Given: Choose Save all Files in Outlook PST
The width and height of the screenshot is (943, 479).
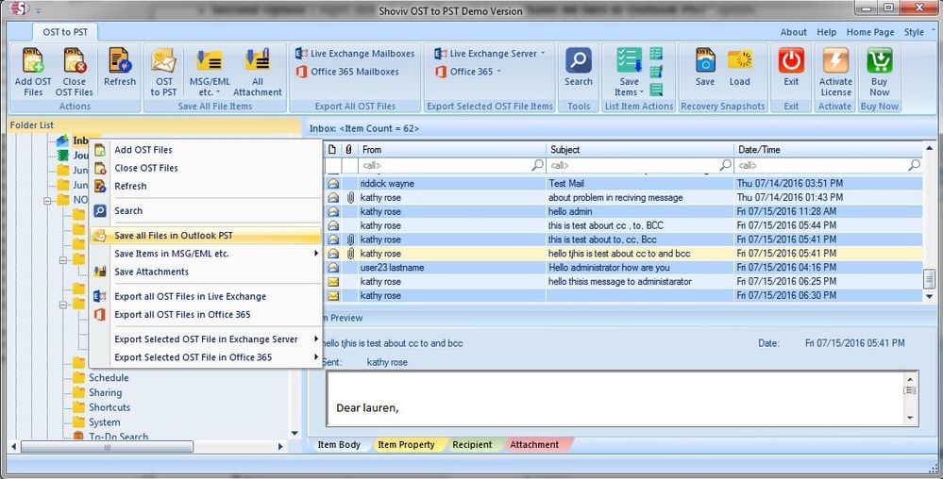Looking at the screenshot, I should click(x=205, y=236).
